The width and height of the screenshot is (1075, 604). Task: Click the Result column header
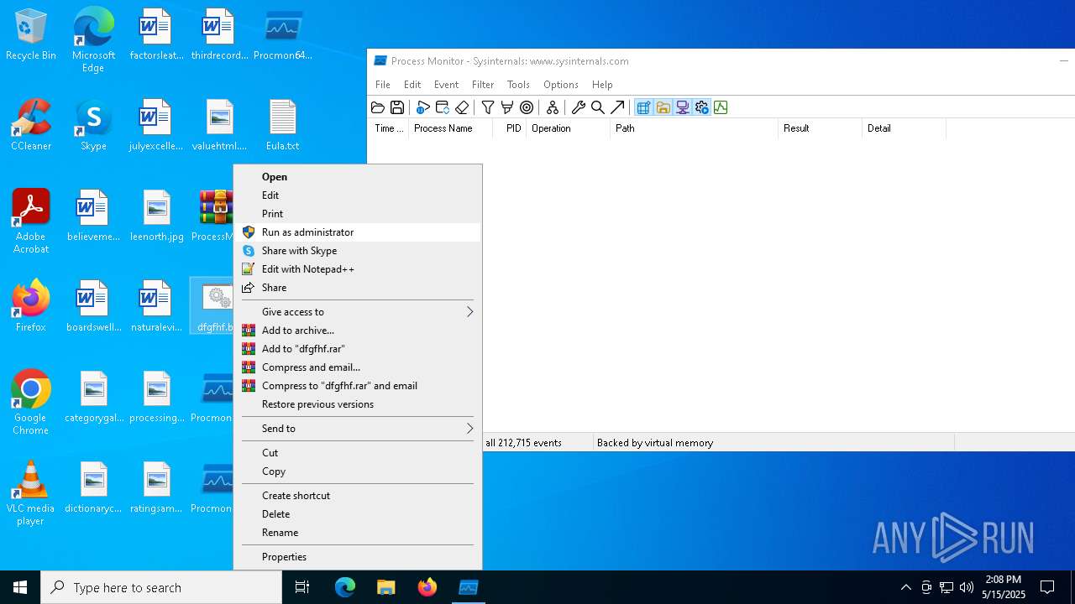pos(821,128)
